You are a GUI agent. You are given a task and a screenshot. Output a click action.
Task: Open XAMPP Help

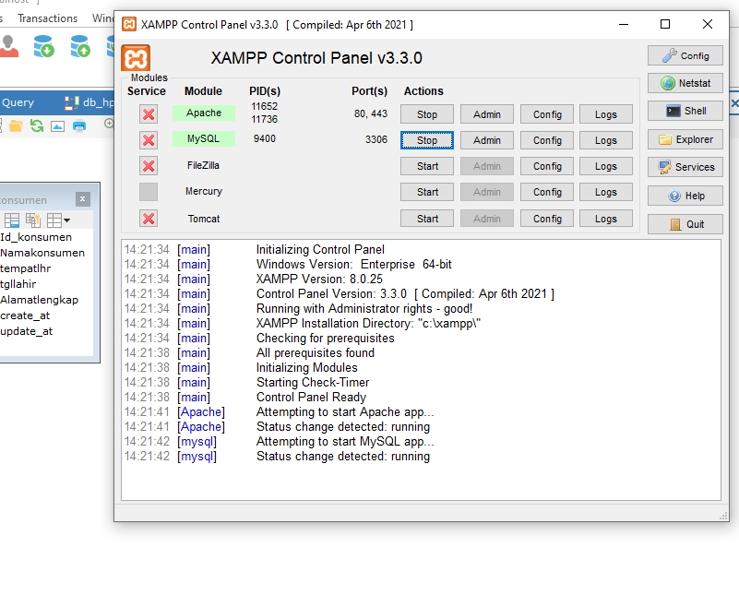tap(685, 196)
